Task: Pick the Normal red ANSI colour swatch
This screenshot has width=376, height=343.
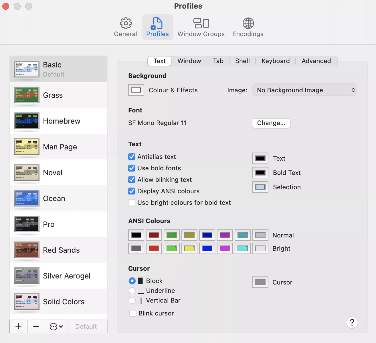Action: coord(154,235)
